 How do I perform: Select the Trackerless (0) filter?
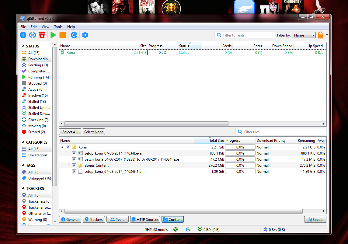tap(37, 201)
